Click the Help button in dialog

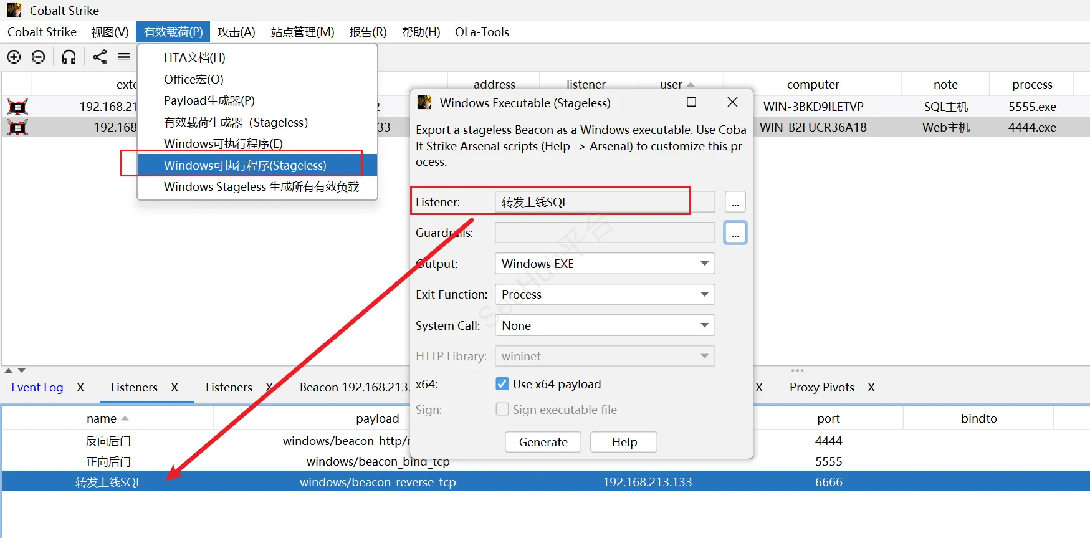point(624,442)
